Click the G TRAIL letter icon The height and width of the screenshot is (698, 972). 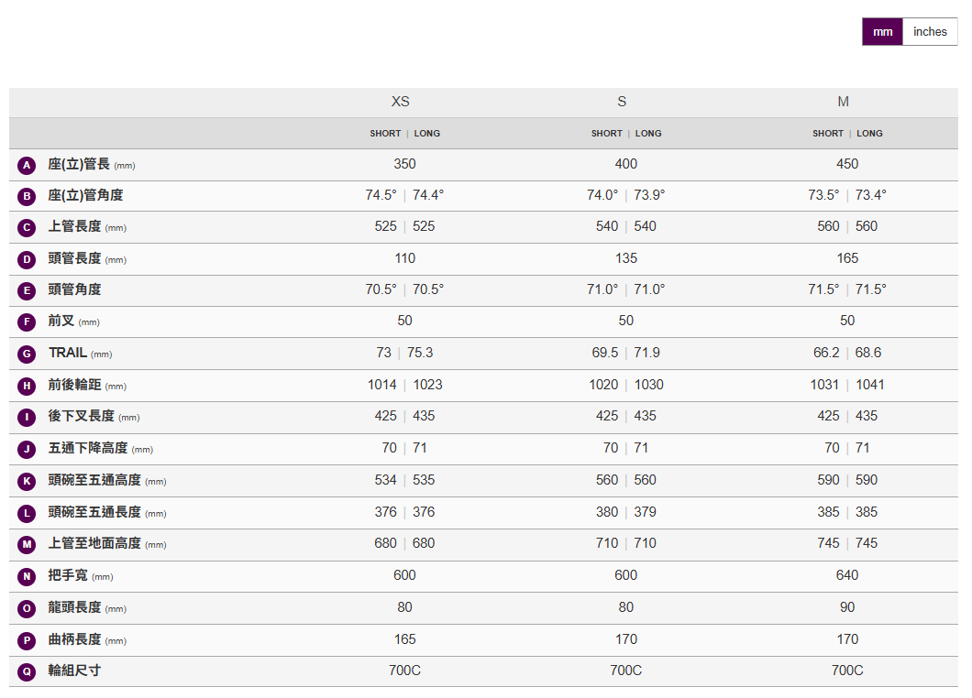click(27, 354)
